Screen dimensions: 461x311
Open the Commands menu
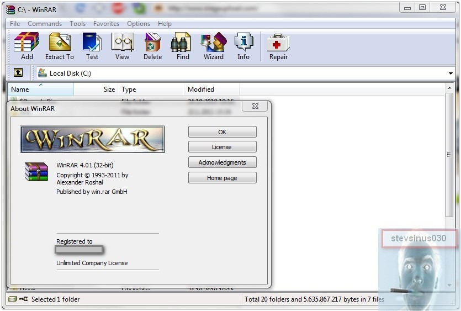click(45, 24)
